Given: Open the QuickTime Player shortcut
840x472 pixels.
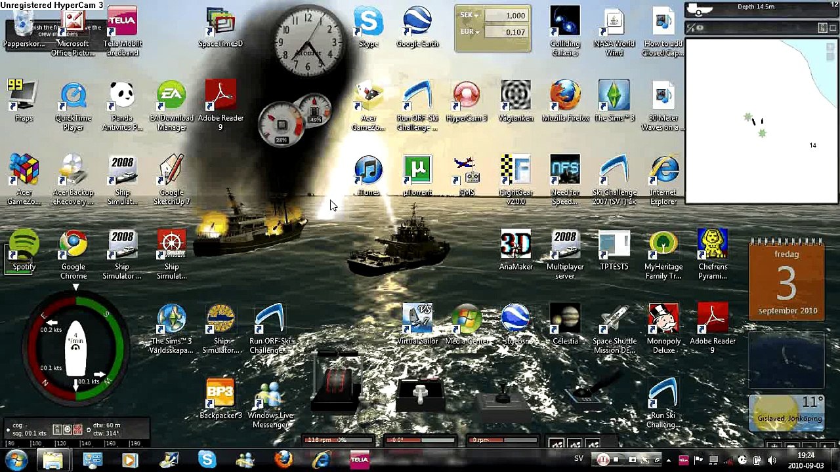Looking at the screenshot, I should point(73,106).
